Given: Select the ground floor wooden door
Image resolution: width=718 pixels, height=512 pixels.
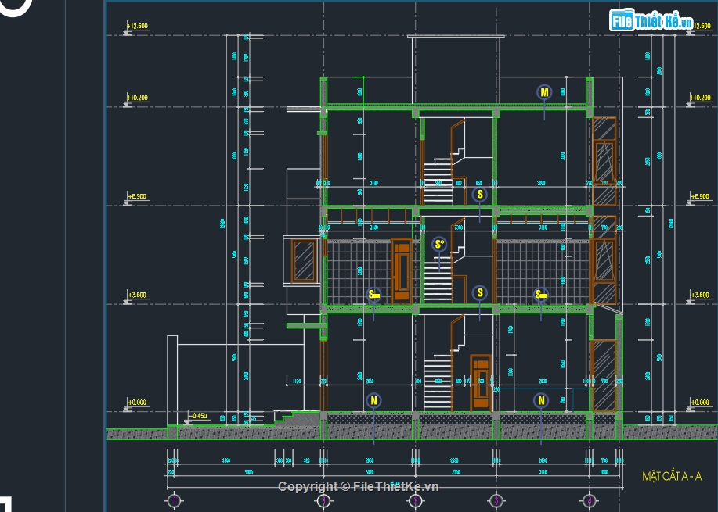Looking at the screenshot, I should click(481, 383).
